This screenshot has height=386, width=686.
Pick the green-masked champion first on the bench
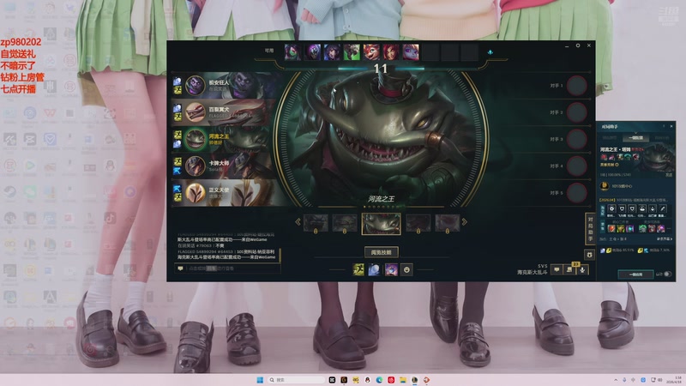292,52
